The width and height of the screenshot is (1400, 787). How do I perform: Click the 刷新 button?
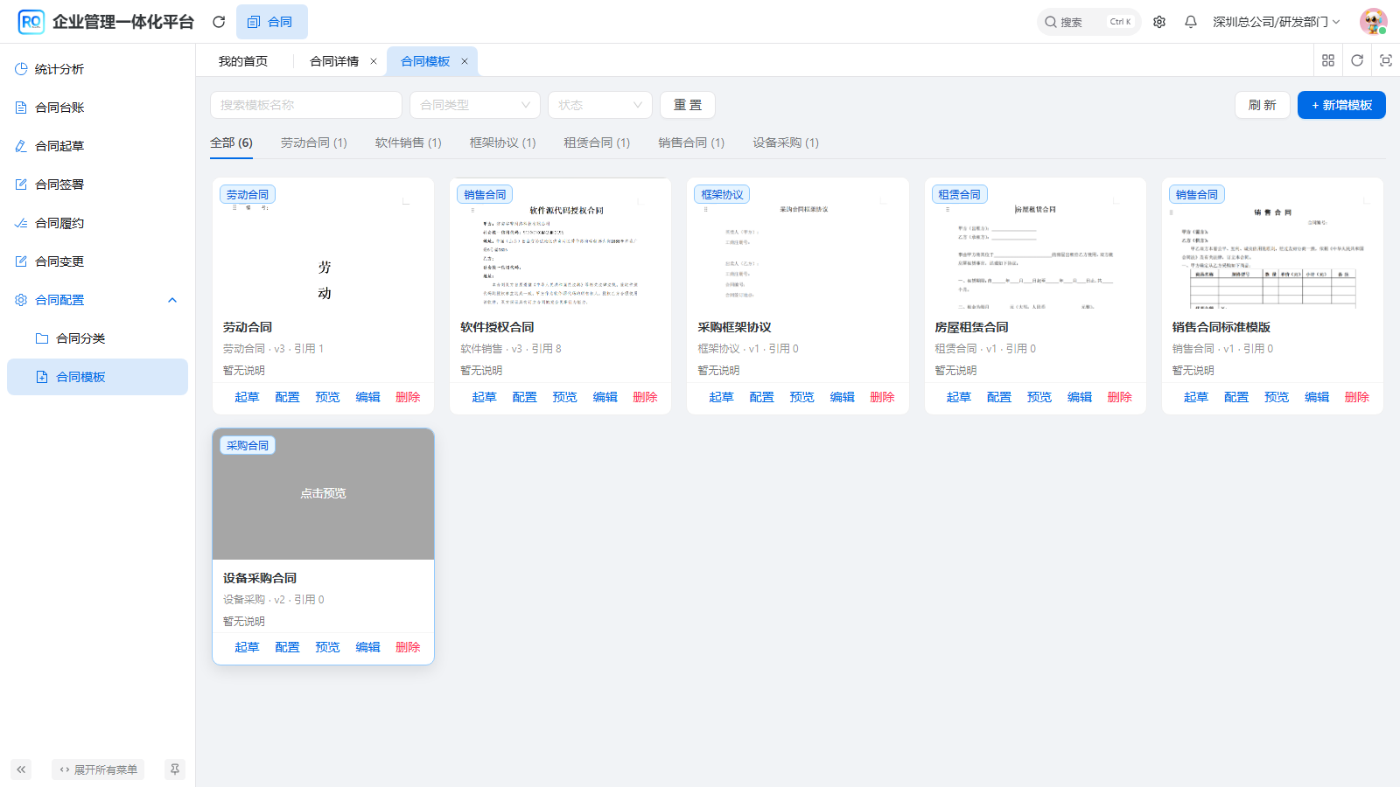1263,105
